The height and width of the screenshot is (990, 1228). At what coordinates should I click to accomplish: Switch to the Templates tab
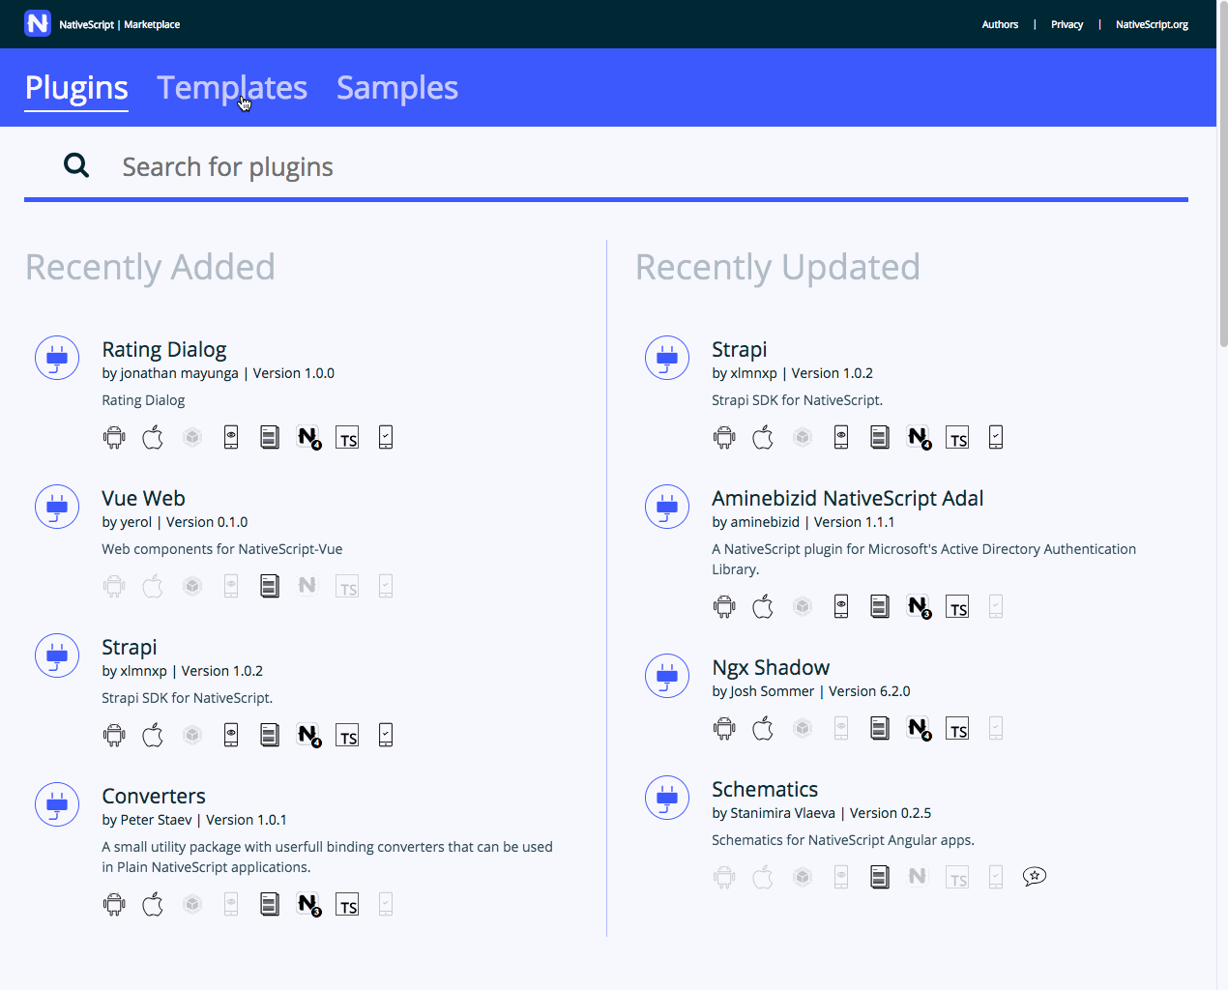(x=232, y=88)
